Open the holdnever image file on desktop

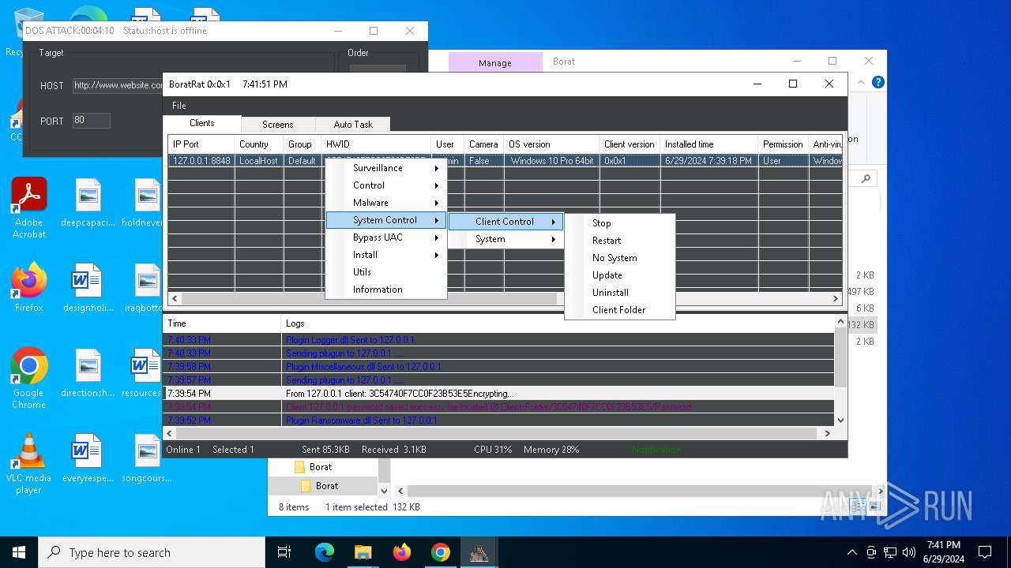point(142,203)
